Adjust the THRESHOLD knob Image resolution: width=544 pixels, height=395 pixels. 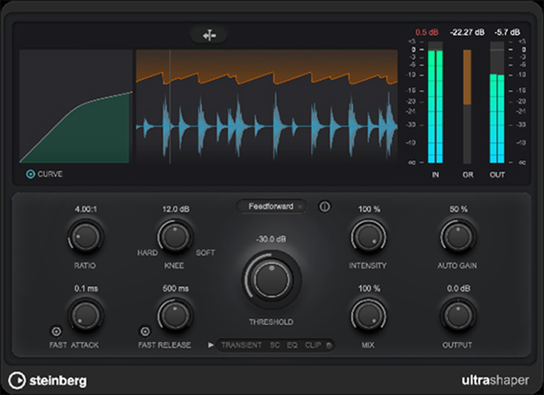tap(271, 279)
